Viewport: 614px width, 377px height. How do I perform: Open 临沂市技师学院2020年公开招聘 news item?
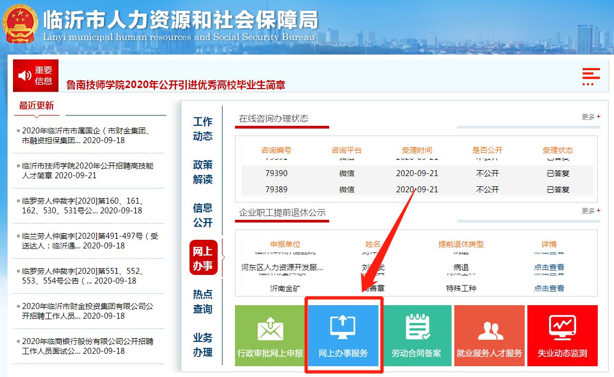(x=88, y=170)
